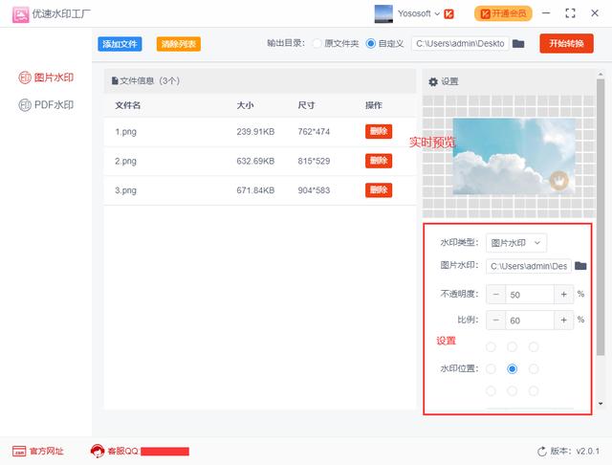Select middle-left watermark position radio
612x465 pixels.
(x=491, y=369)
